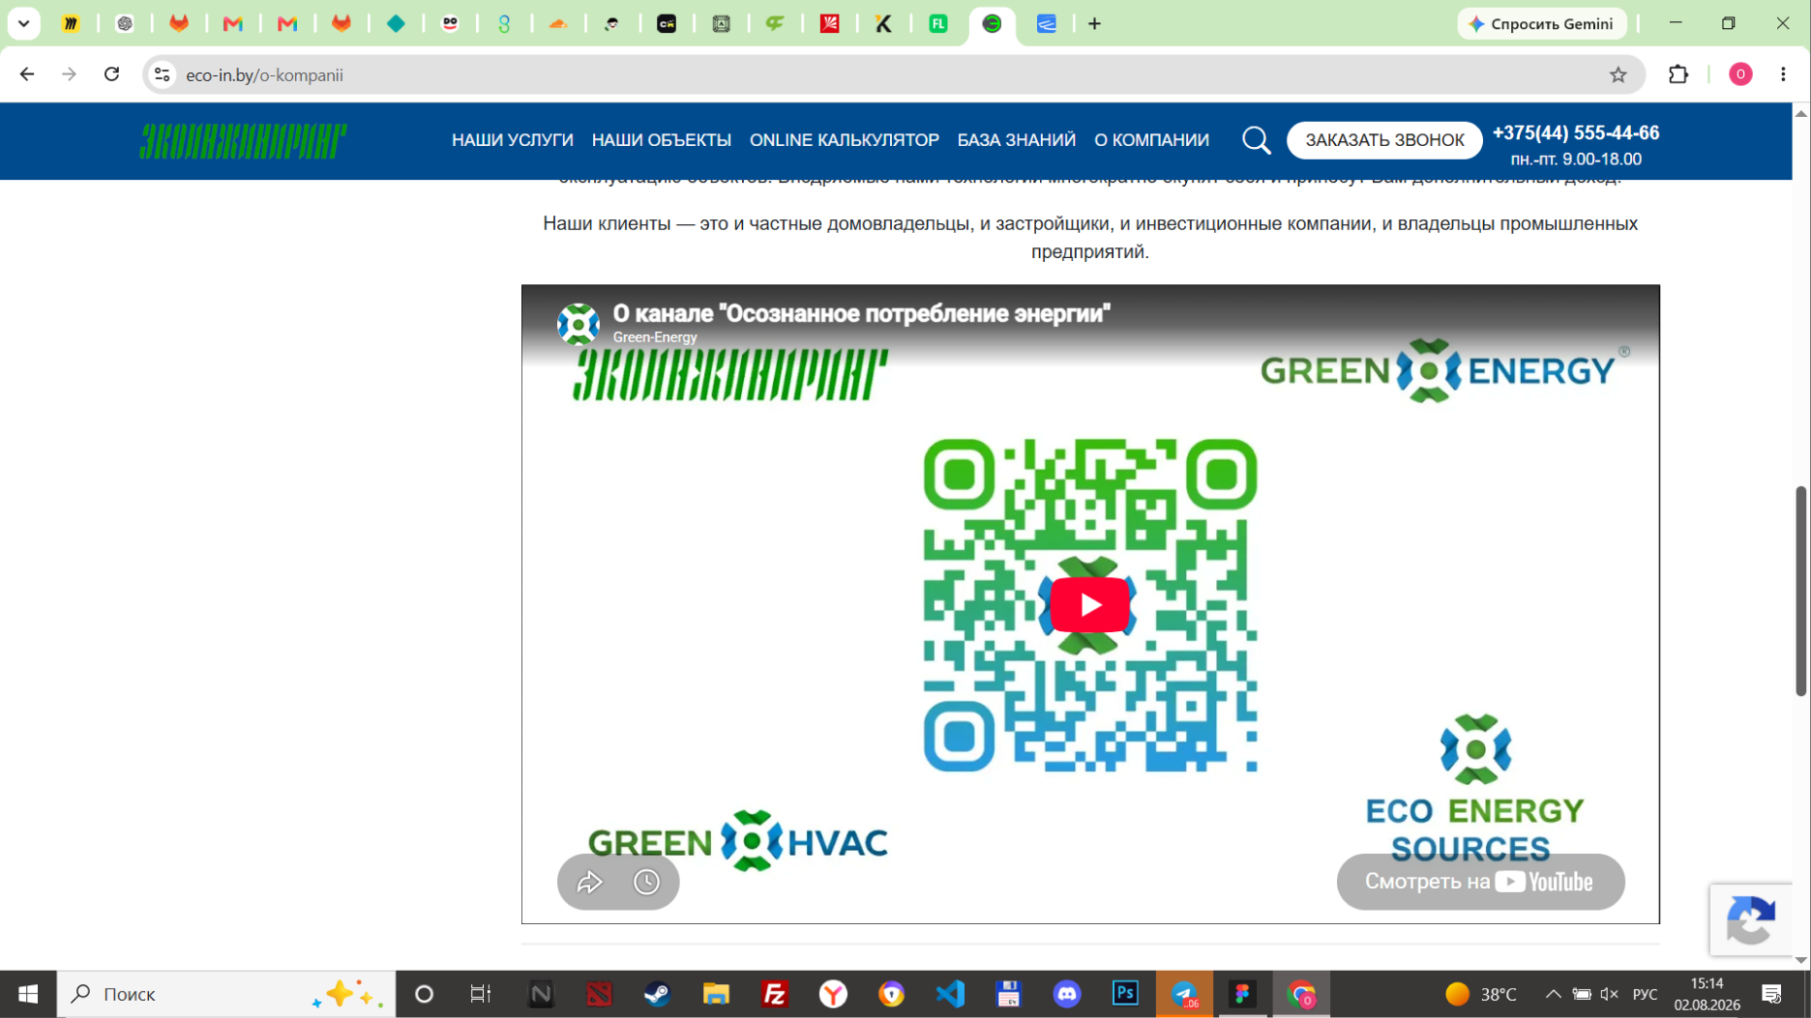Open the Windows notification center
This screenshot has height=1018, width=1811.
(1772, 994)
